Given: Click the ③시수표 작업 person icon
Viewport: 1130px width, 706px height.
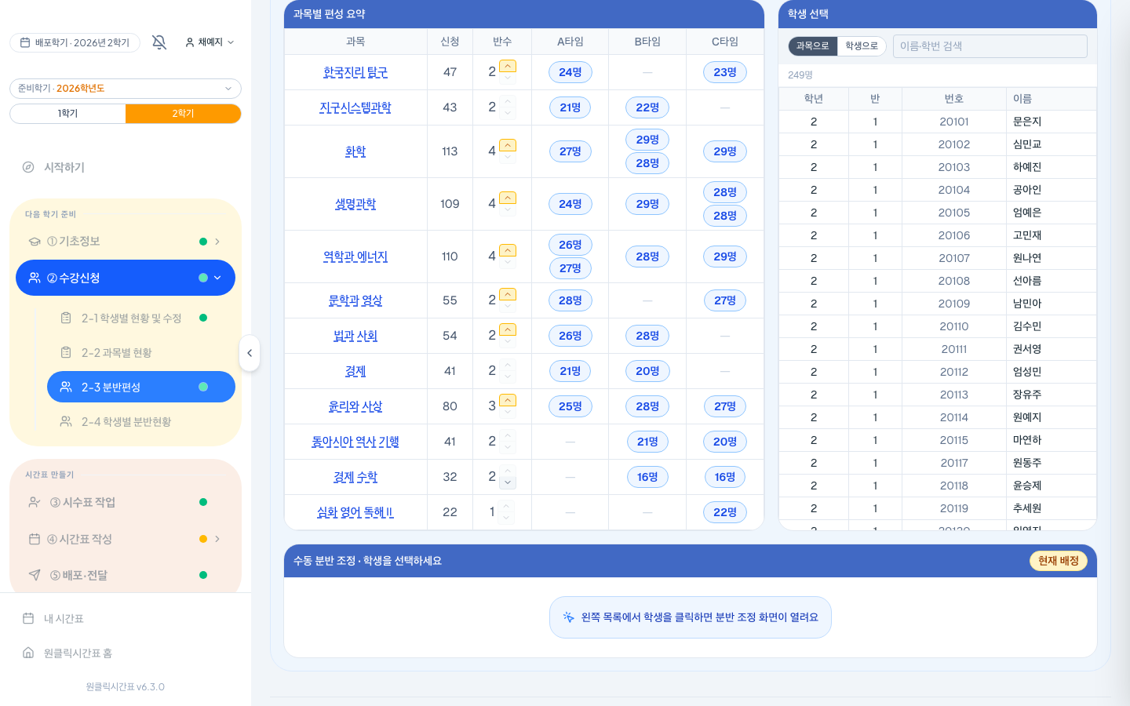Looking at the screenshot, I should [x=35, y=502].
